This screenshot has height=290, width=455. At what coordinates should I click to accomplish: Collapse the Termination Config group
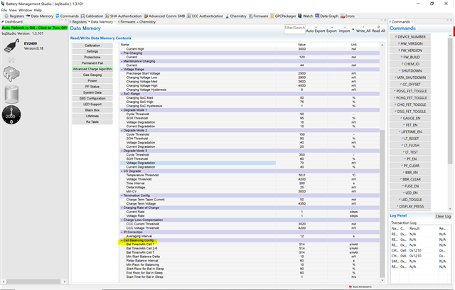122,195
